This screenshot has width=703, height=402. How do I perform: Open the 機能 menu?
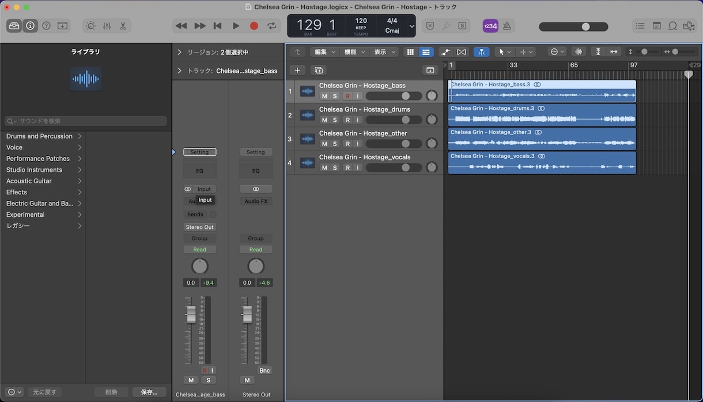point(354,52)
